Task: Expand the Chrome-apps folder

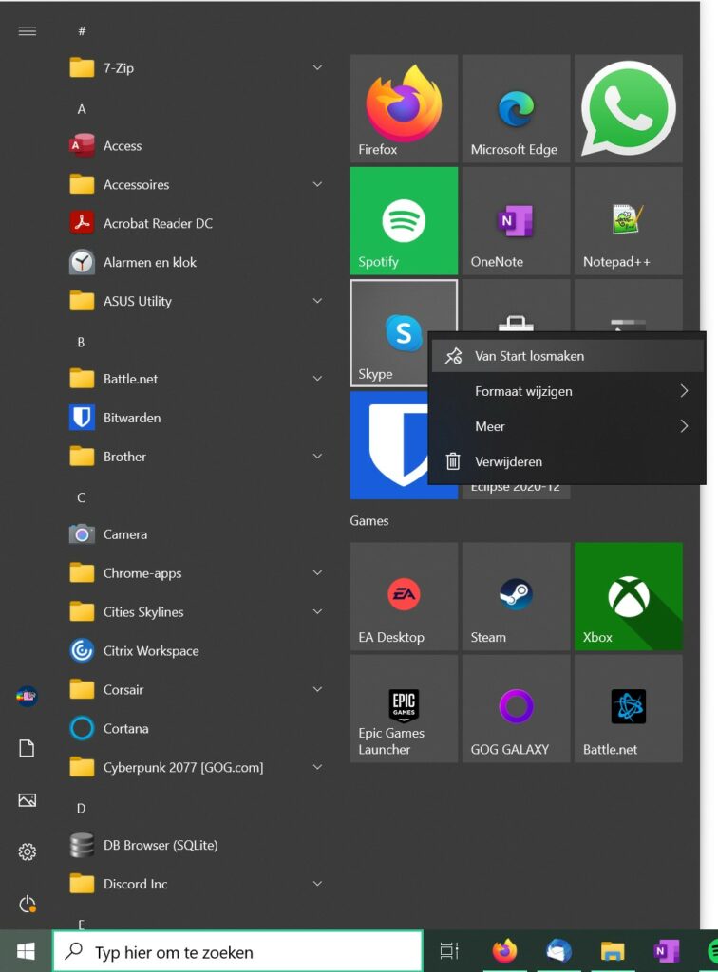Action: [198, 573]
